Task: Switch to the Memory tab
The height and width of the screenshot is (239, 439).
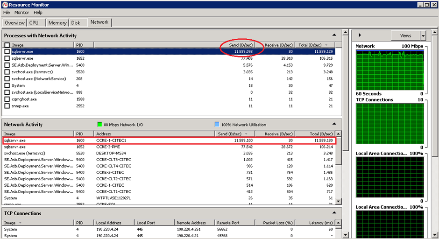Action: [x=57, y=23]
